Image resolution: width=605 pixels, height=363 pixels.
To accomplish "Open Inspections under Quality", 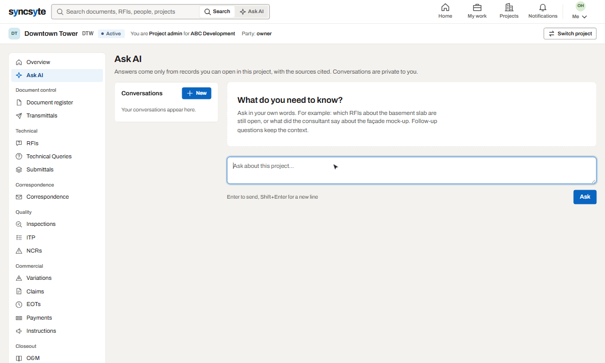I will tap(57, 224).
